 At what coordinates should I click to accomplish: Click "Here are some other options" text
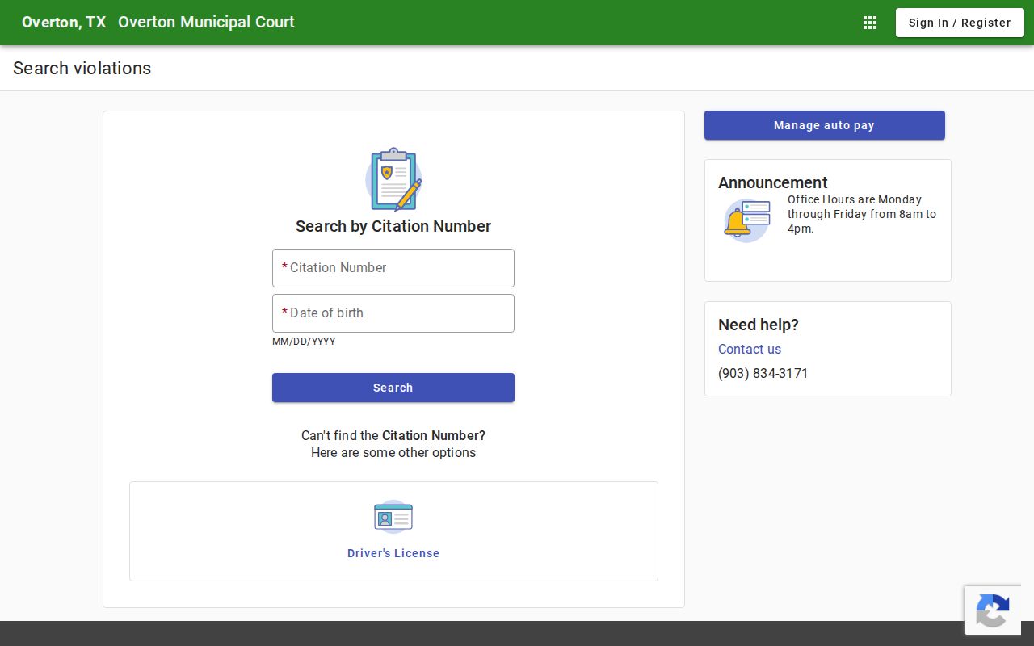point(393,453)
